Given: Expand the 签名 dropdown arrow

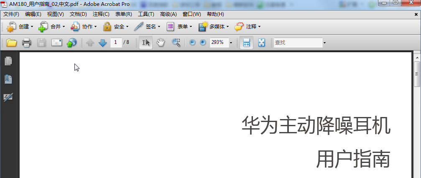Looking at the screenshot, I should point(159,27).
